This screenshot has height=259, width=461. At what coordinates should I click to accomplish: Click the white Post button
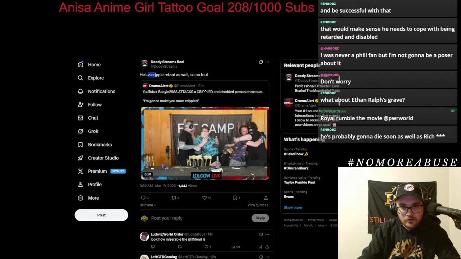[101, 215]
